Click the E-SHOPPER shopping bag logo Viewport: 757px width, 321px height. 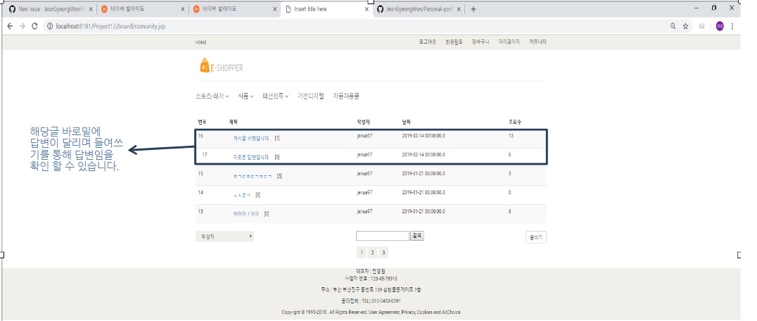[x=222, y=66]
